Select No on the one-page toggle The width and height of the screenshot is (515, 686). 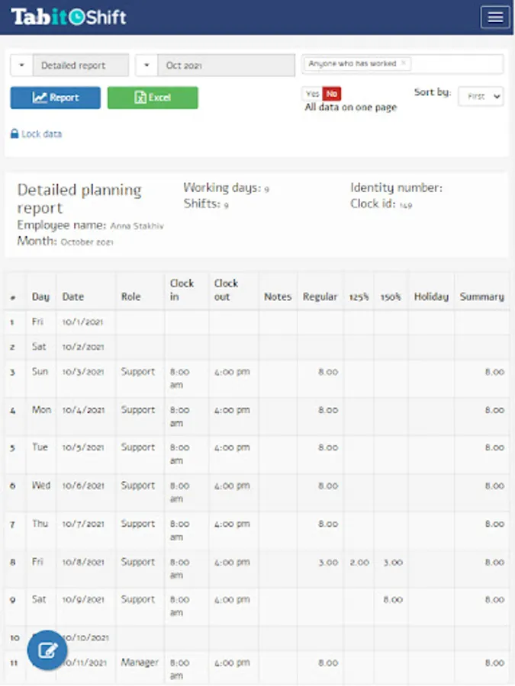(x=332, y=94)
